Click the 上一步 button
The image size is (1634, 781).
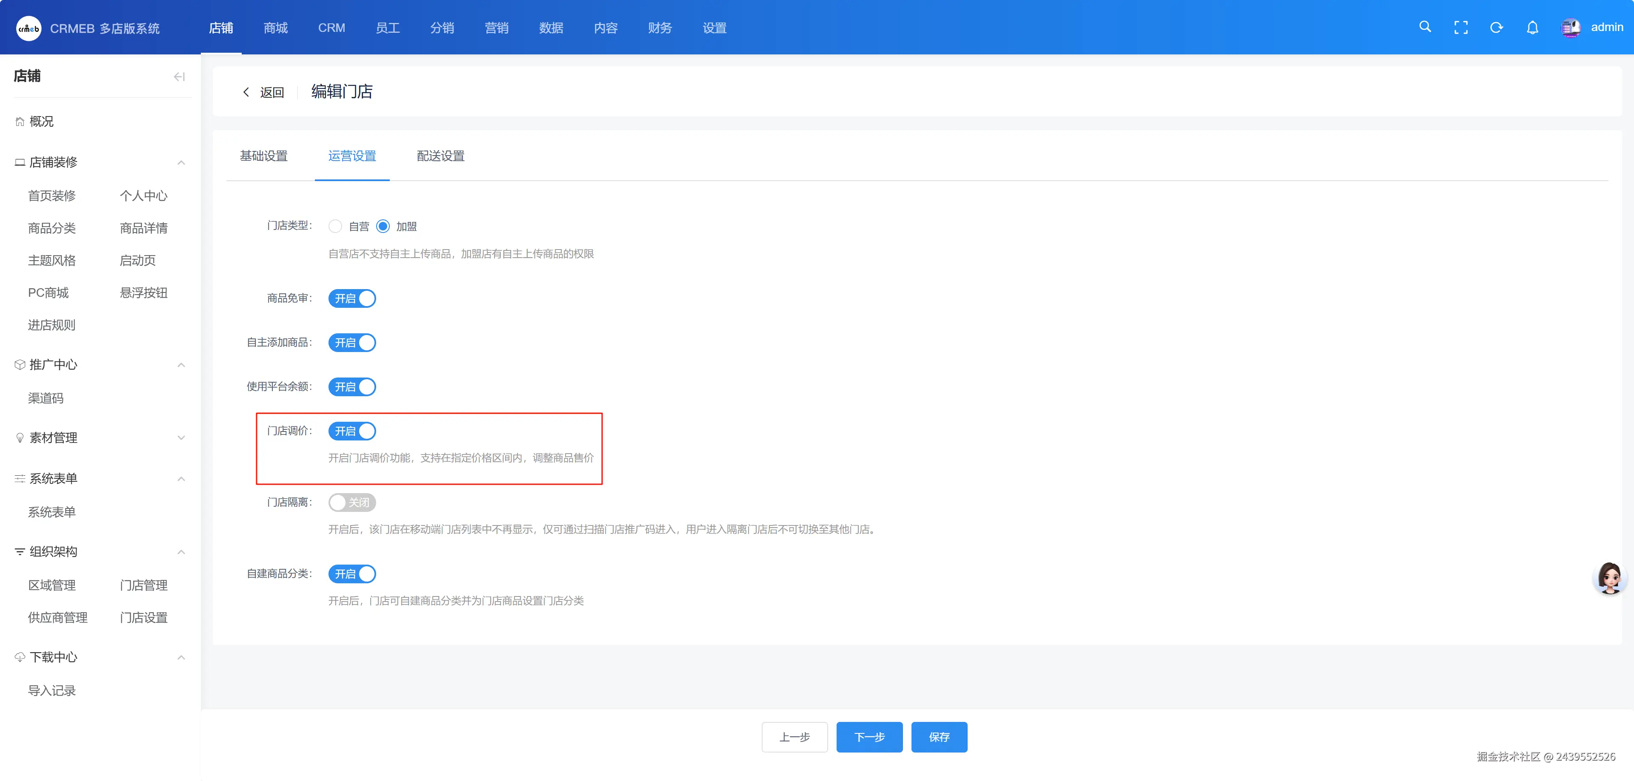794,737
